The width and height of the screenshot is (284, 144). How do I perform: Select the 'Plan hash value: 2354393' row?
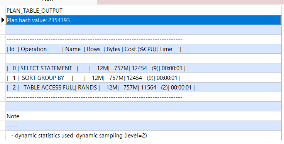point(144,20)
